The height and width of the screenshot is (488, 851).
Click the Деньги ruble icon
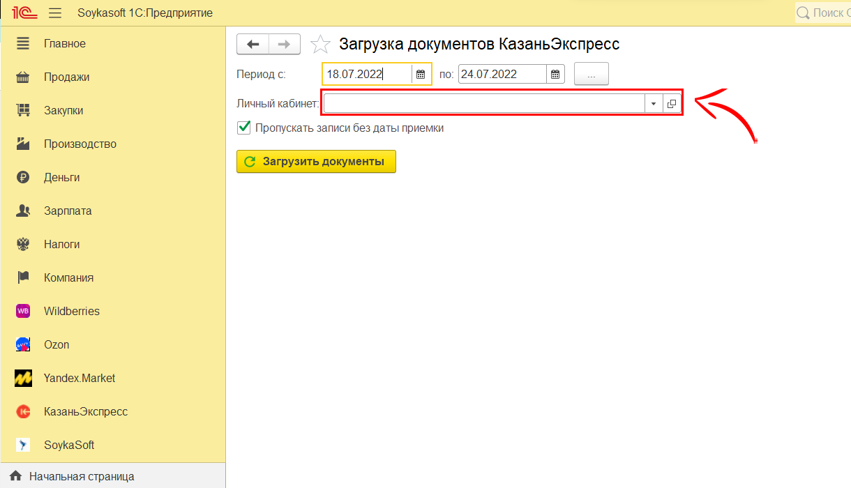coord(23,177)
